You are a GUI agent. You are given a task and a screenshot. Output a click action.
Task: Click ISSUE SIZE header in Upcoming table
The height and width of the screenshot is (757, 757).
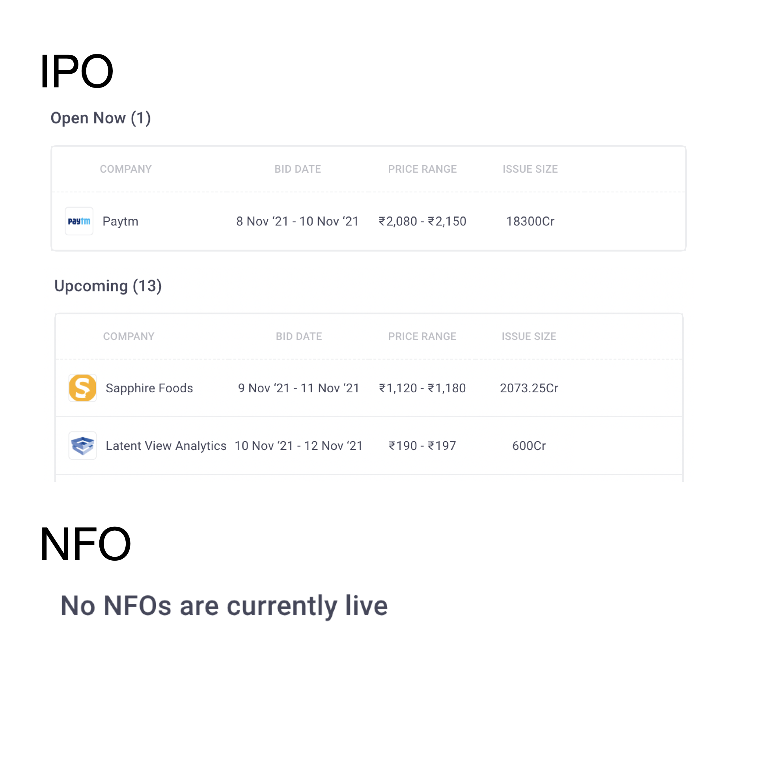[x=529, y=336]
